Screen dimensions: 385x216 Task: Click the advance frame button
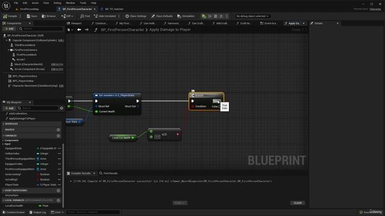click(x=210, y=16)
